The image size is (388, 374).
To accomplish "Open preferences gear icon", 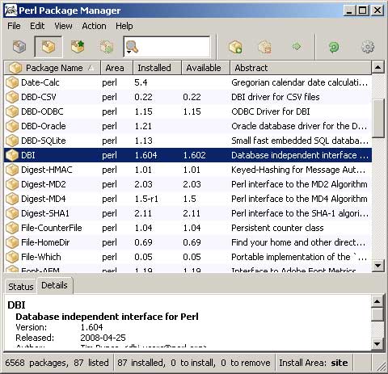I will (x=368, y=47).
